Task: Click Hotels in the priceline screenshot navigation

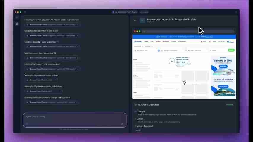Action: [x=146, y=42]
